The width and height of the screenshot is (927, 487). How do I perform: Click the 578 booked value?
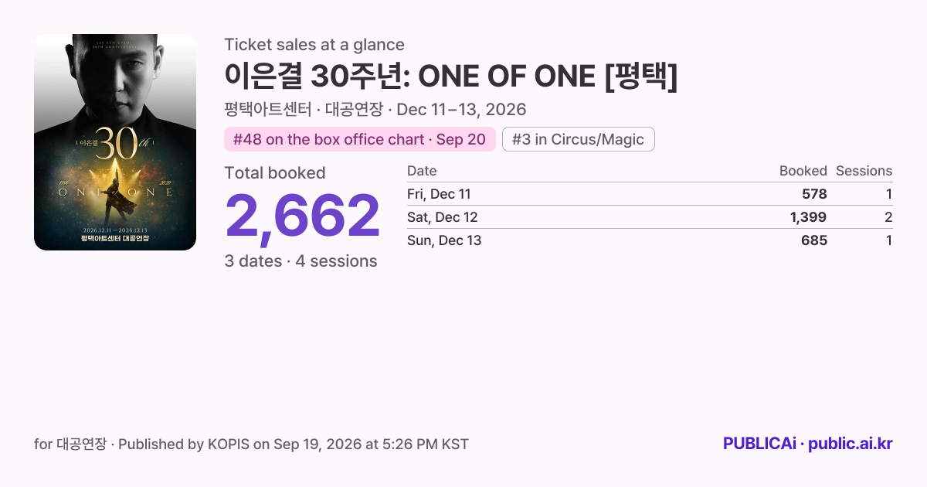814,194
